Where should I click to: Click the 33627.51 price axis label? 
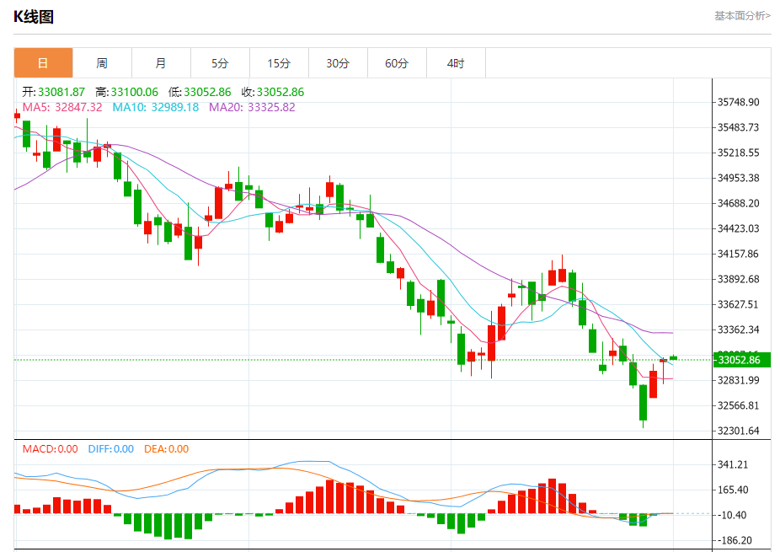(x=738, y=304)
